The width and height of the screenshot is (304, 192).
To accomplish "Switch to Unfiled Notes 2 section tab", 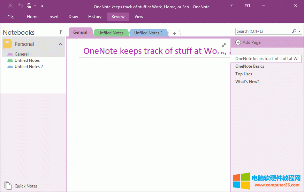I will (x=148, y=33).
